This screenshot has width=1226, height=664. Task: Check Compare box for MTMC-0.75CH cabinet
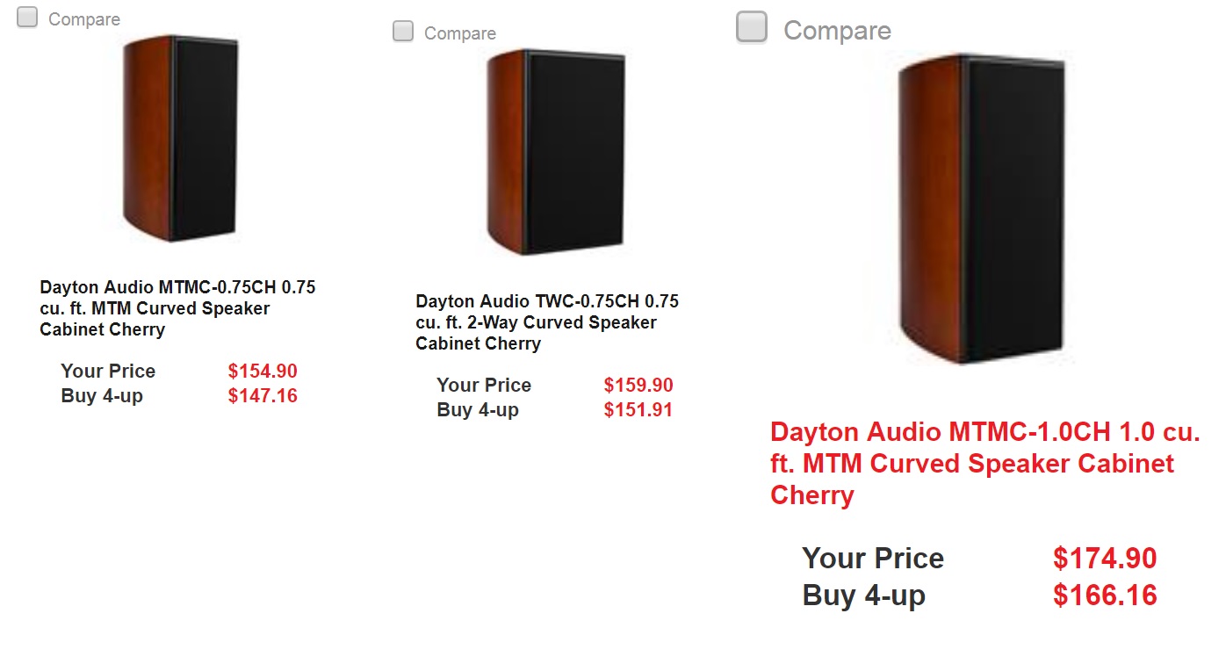coord(27,18)
